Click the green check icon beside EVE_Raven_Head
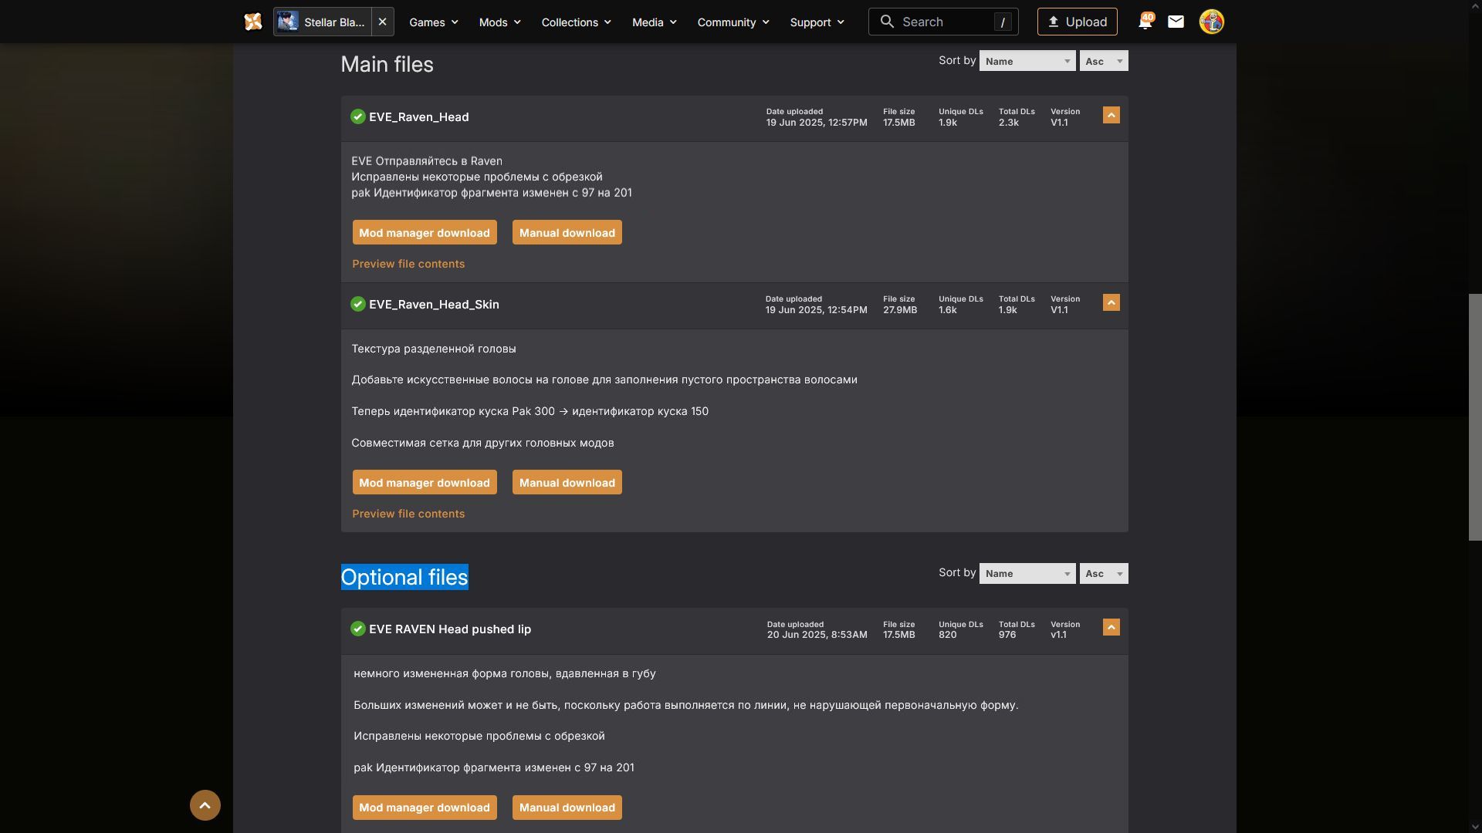This screenshot has width=1482, height=833. point(357,116)
